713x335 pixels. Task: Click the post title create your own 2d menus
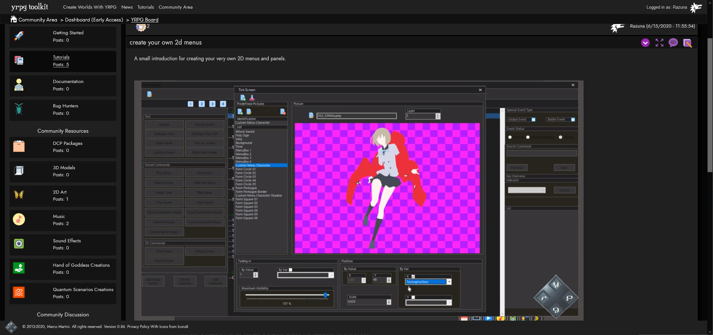pyautogui.click(x=166, y=42)
